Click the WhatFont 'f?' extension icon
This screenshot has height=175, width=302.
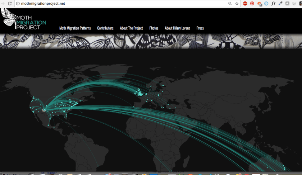click(x=273, y=3)
